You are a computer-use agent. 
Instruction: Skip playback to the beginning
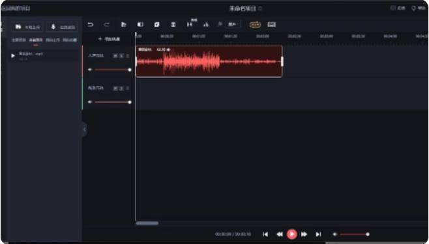pos(265,234)
